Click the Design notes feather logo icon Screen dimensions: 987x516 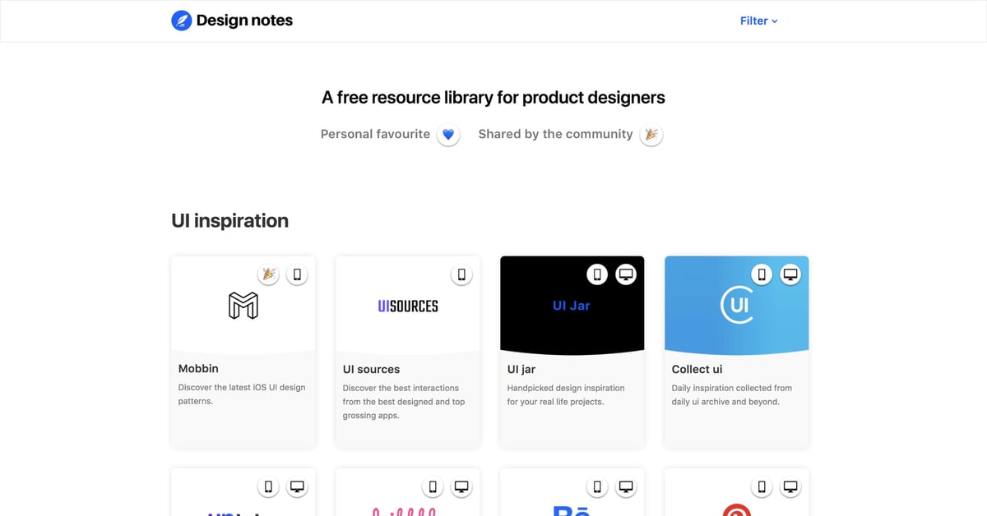182,21
